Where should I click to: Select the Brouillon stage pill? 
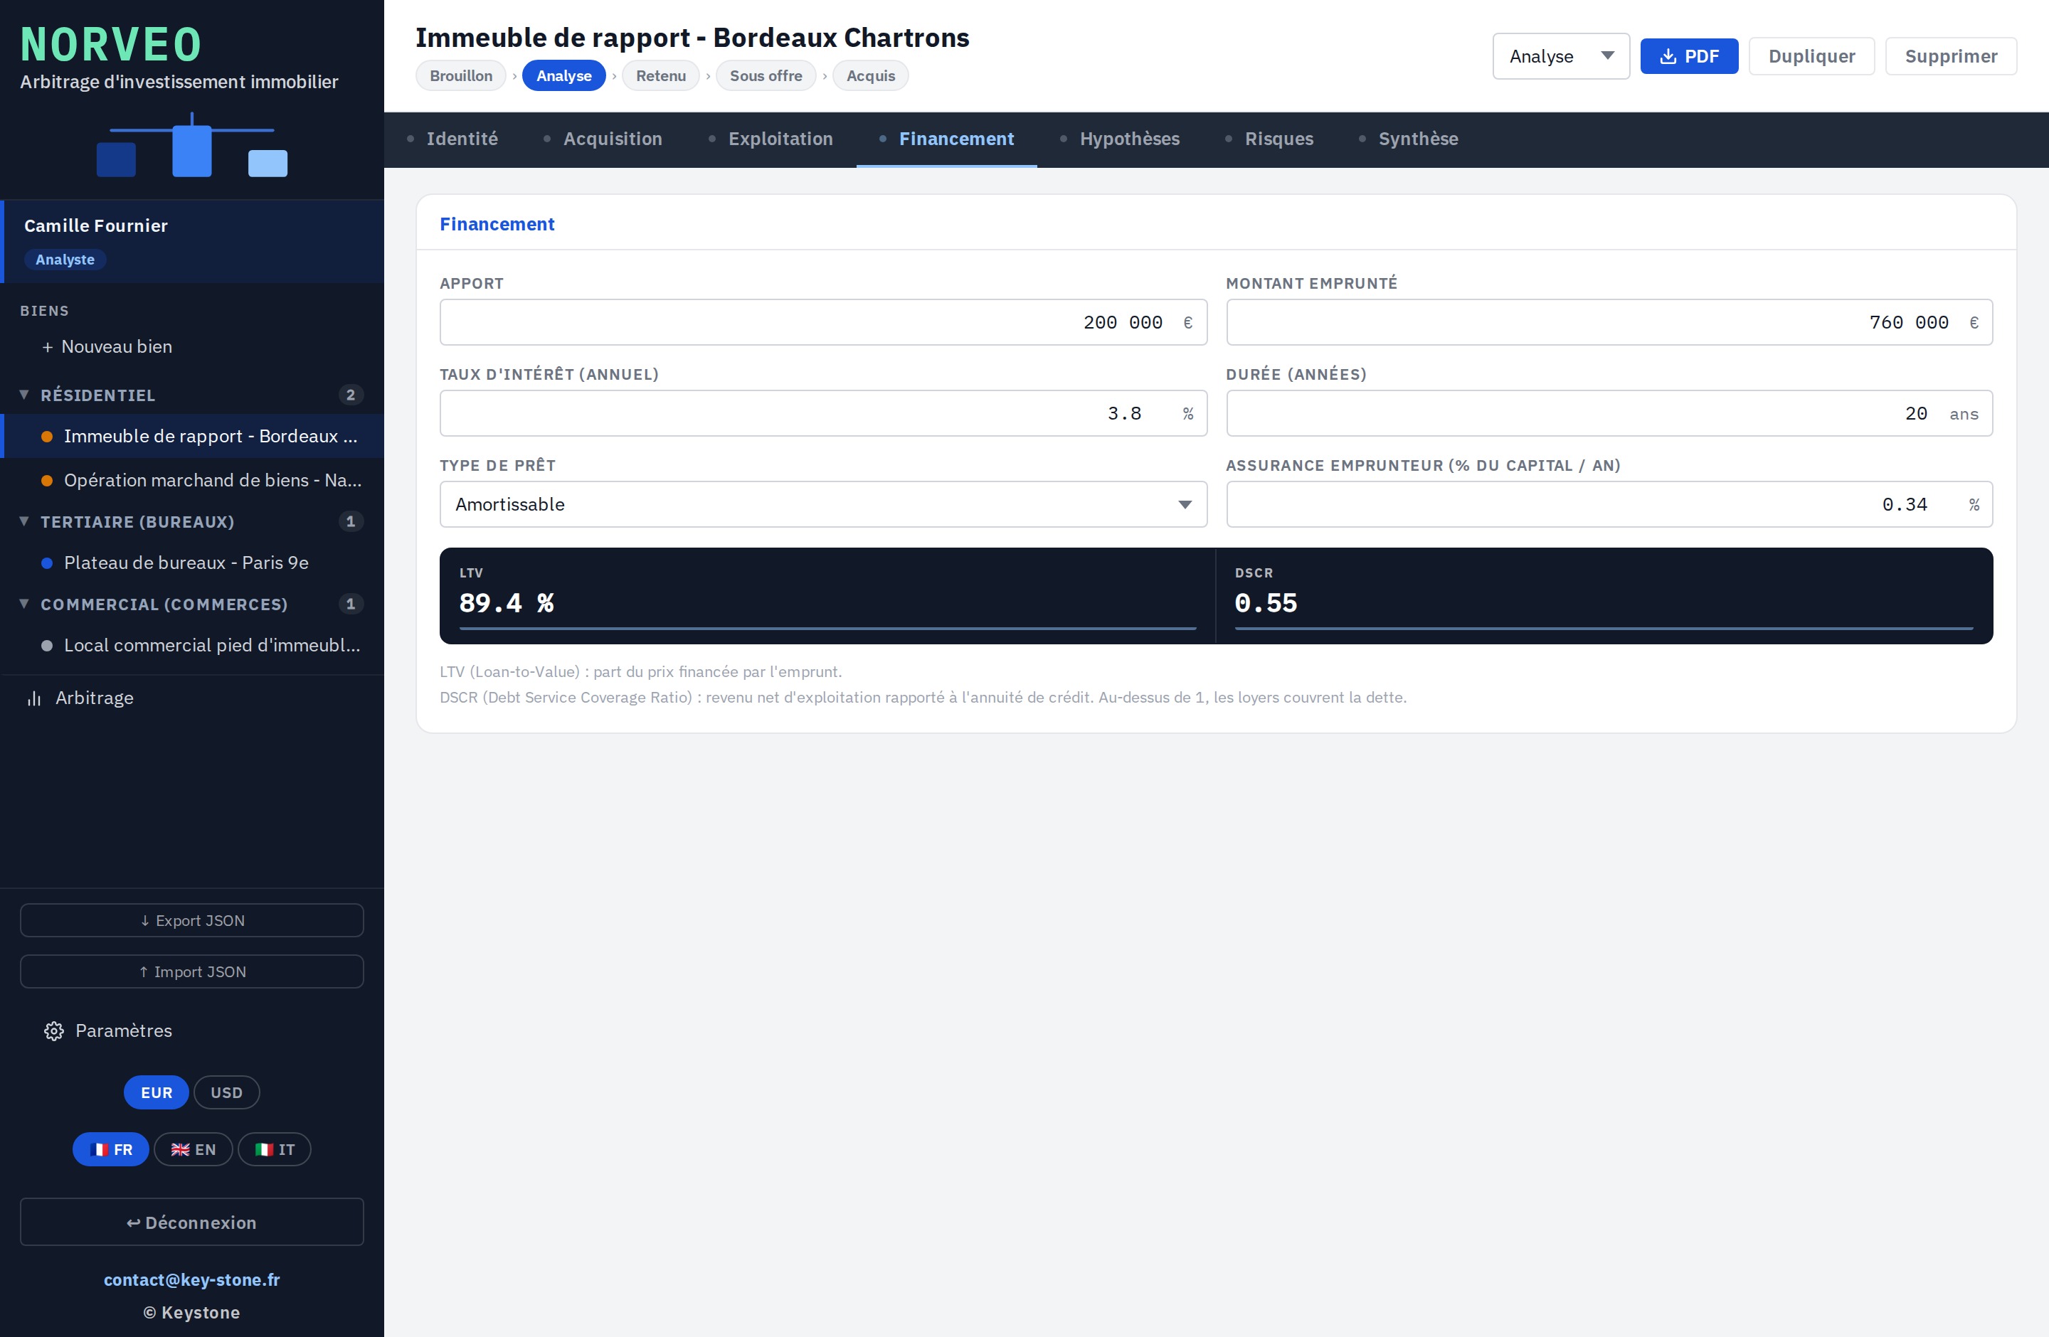coord(460,75)
